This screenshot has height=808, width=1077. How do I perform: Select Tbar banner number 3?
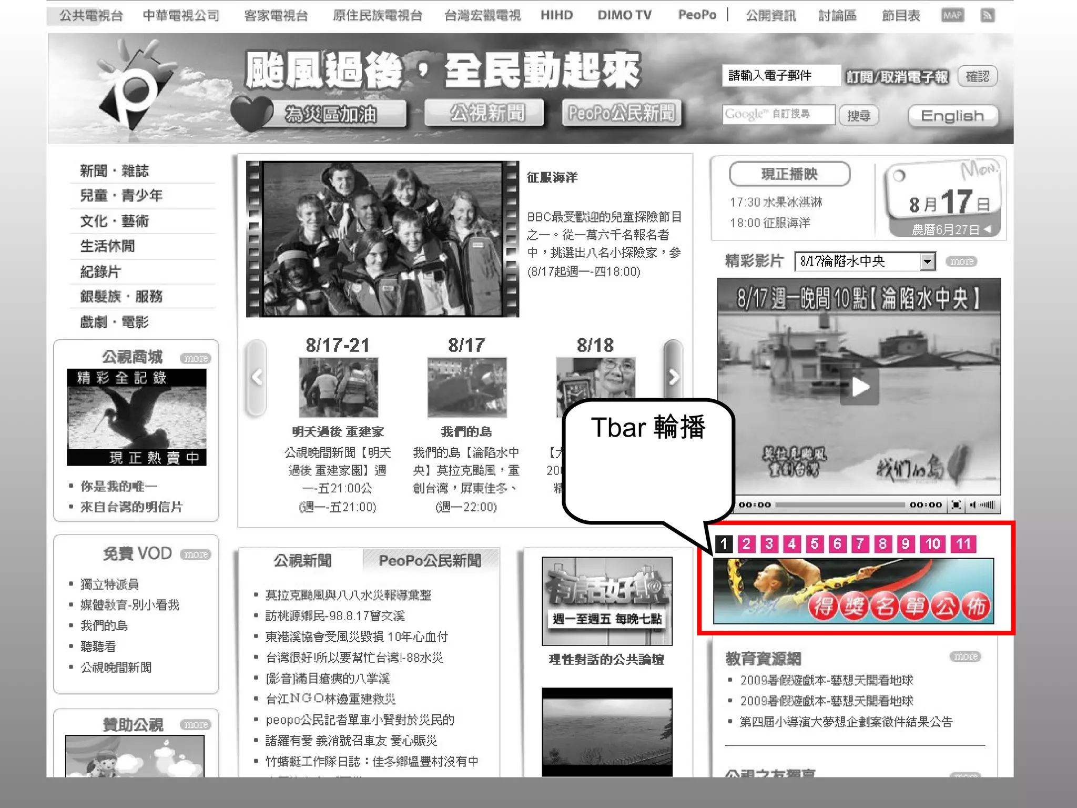coord(769,544)
